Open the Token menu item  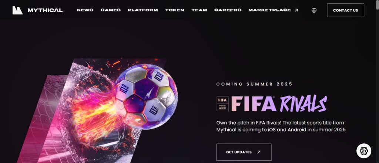click(x=175, y=10)
